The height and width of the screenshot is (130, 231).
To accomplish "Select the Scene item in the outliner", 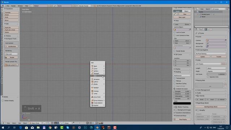I will (201, 12).
